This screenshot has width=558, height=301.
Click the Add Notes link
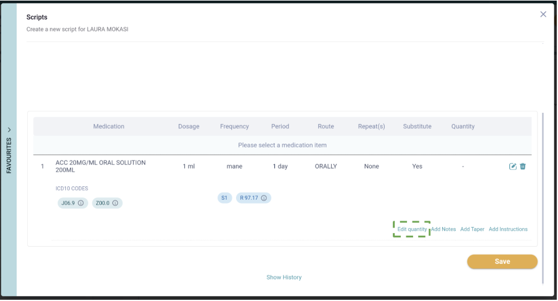tap(443, 229)
